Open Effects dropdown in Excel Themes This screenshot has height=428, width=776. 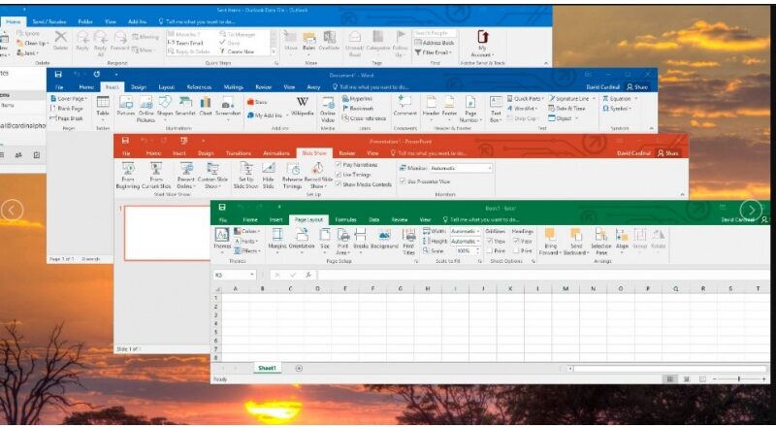coord(247,251)
